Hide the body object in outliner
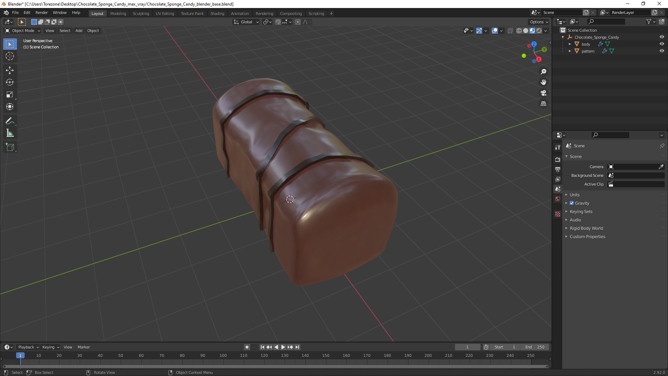Viewport: 668px width, 376px height. 662,44
